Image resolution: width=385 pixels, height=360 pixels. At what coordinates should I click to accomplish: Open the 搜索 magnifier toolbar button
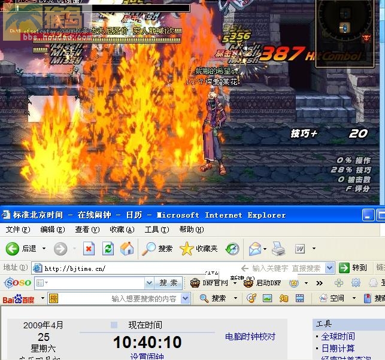pyautogui.click(x=157, y=249)
